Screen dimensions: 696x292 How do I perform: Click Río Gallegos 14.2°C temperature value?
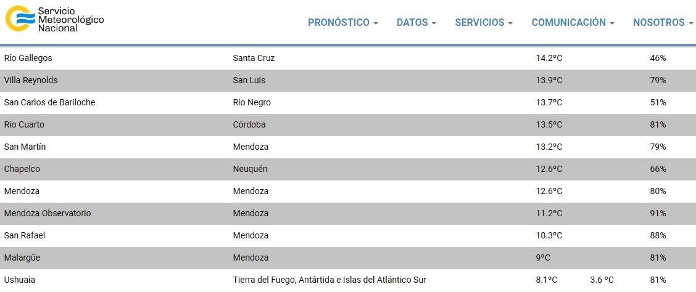[549, 58]
